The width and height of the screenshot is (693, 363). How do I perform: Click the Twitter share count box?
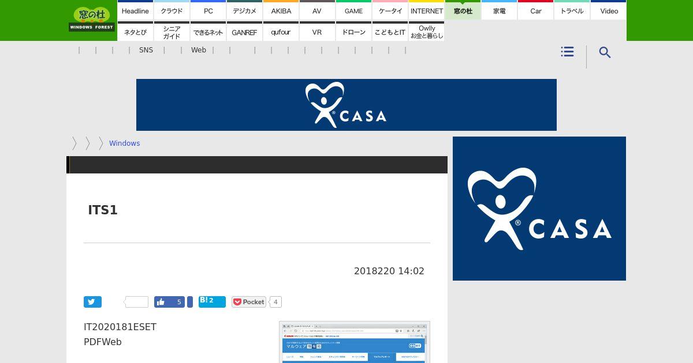click(x=136, y=302)
